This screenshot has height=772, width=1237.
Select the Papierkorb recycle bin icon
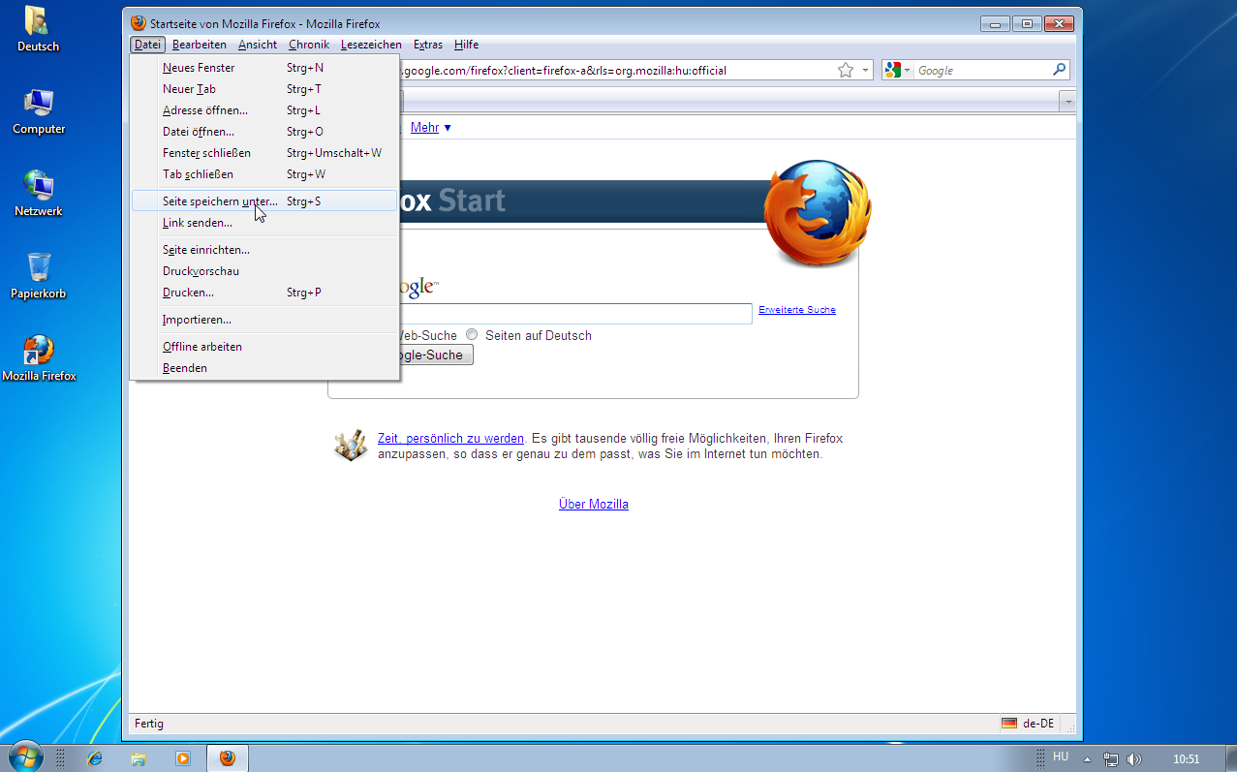click(39, 276)
